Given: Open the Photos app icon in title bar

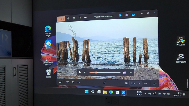Looking at the screenshot, I should (x=120, y=15).
